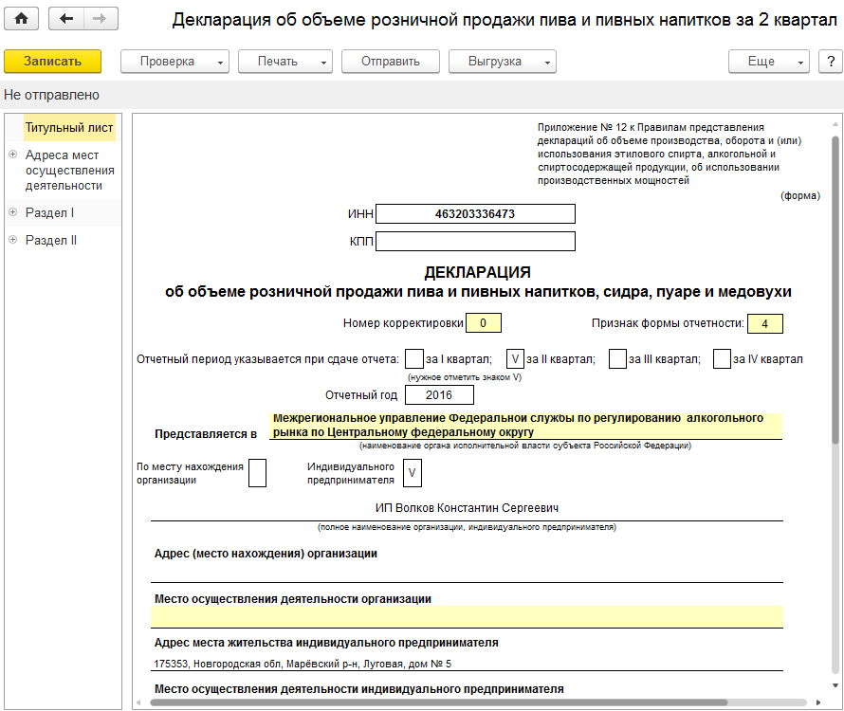Click the Отчетный год field 2016

439,395
